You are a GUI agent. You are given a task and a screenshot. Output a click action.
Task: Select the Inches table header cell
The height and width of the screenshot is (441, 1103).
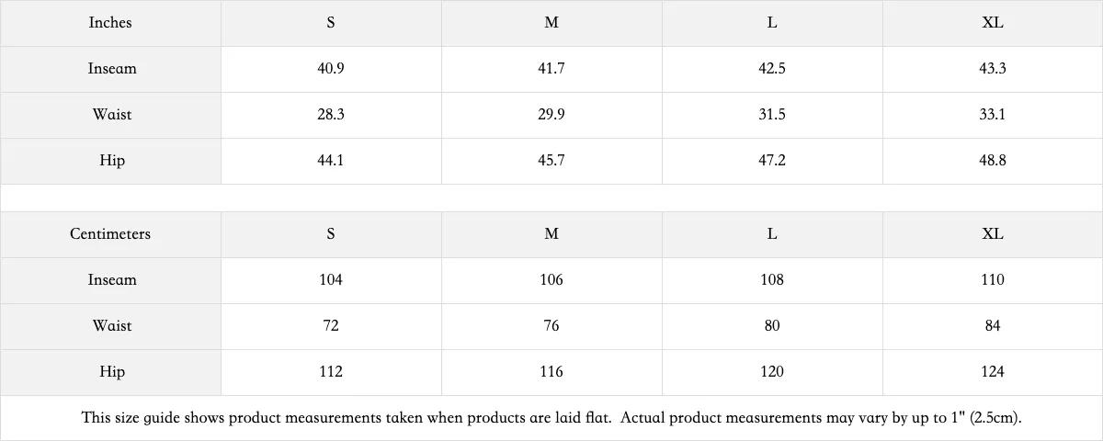point(110,23)
